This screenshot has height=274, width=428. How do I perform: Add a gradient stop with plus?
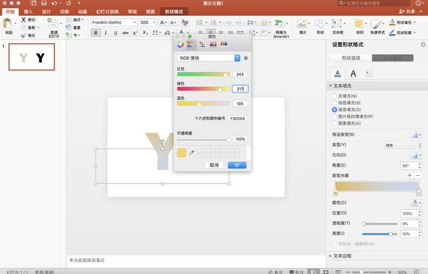tap(409, 175)
